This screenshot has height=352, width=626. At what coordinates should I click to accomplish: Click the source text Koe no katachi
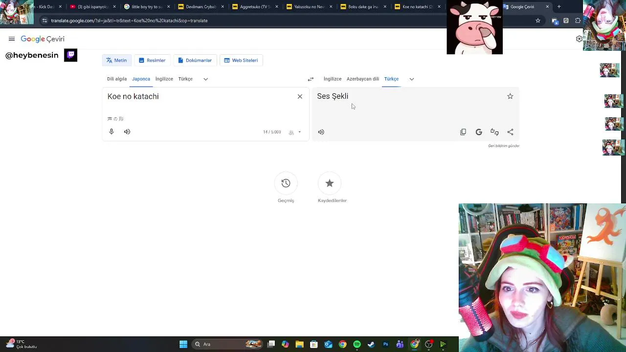(x=133, y=96)
